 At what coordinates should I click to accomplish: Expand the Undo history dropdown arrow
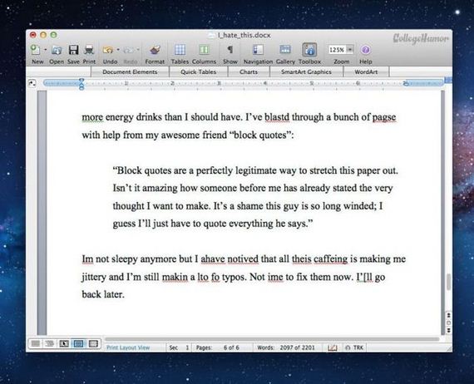(118, 49)
